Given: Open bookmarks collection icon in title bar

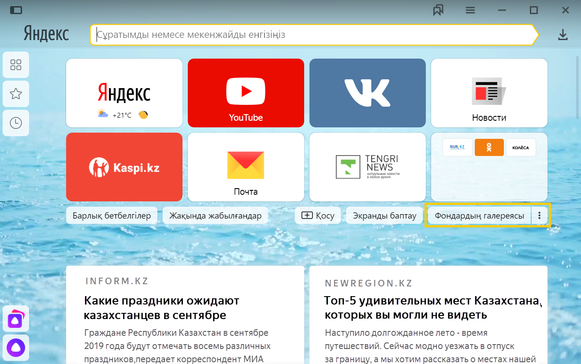Looking at the screenshot, I should [438, 10].
